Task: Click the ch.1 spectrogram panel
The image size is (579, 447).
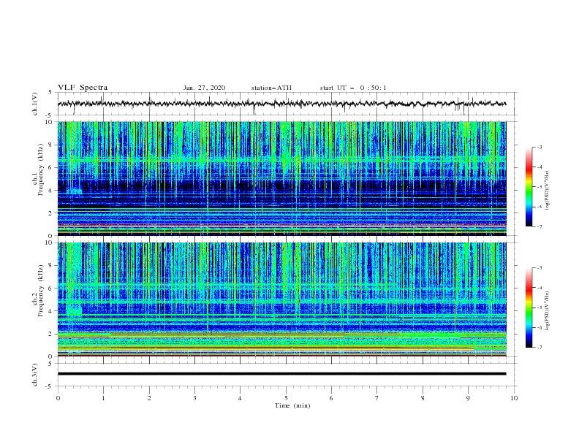Action: click(281, 178)
